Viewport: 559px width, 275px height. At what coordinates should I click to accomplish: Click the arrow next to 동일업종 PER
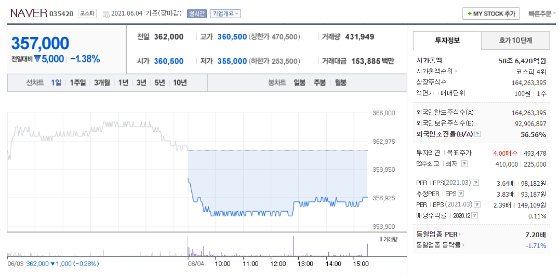(460, 235)
